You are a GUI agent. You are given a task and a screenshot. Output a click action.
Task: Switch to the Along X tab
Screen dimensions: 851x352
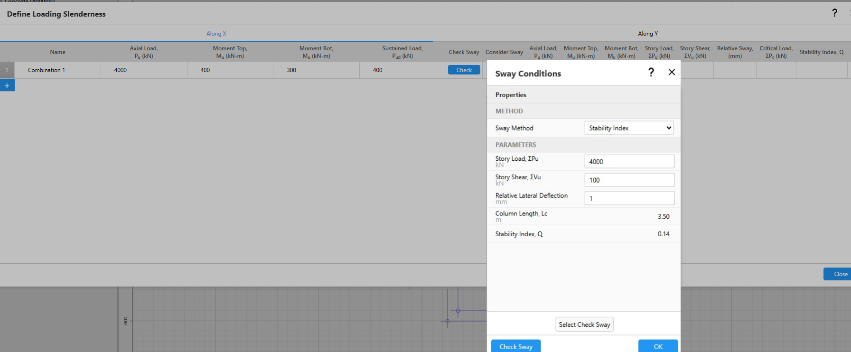[216, 34]
